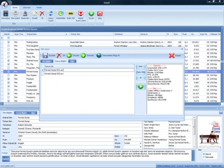The width and height of the screenshot is (224, 168).
Task: Open the Görünüm ribbon tab
Action: tap(27, 8)
